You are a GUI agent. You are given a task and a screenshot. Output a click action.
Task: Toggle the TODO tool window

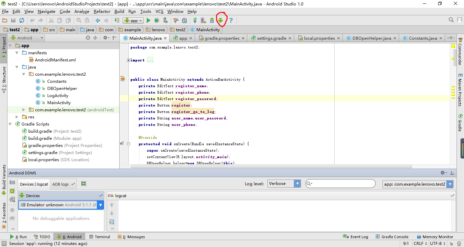point(42,237)
